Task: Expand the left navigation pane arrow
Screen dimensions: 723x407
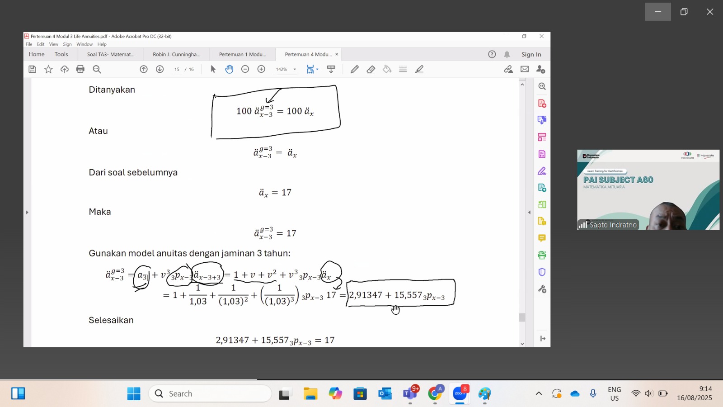Action: [27, 212]
